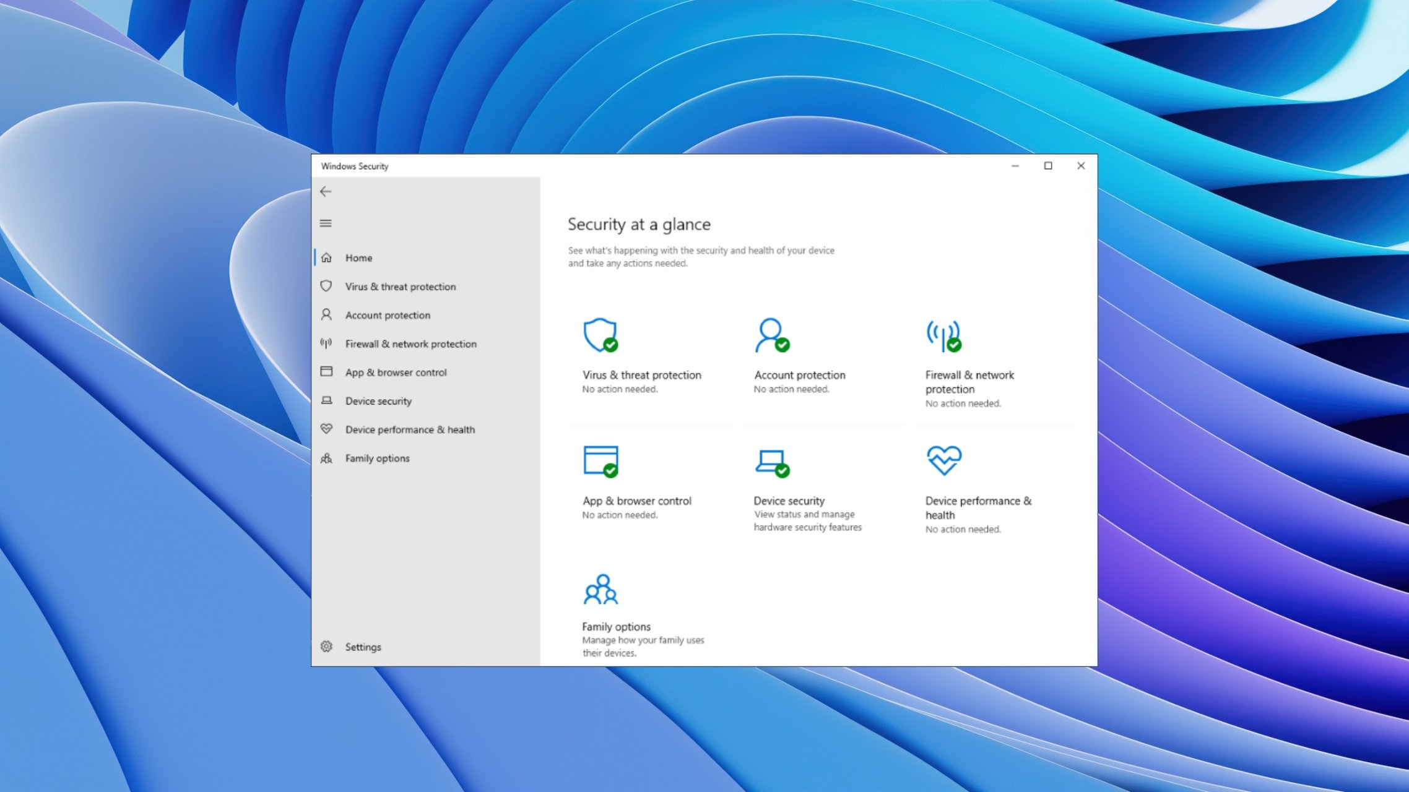The height and width of the screenshot is (792, 1409).
Task: Open Device performance & health tile heart icon
Action: [x=943, y=460]
